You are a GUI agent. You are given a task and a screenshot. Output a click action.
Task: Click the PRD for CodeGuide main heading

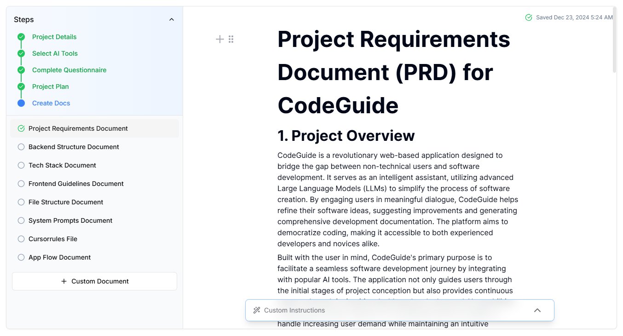394,72
